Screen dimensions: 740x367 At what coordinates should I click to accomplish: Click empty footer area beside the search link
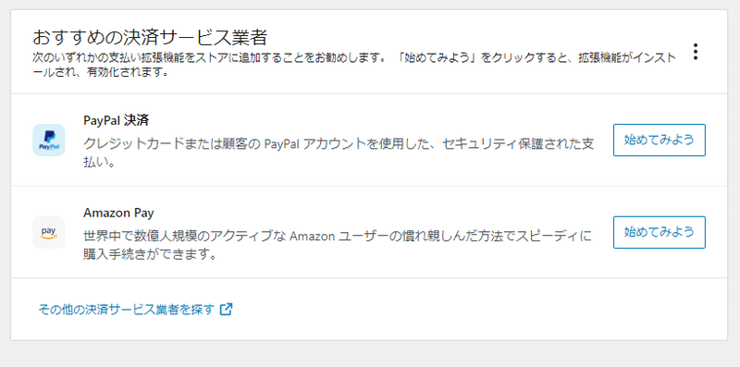click(x=472, y=310)
